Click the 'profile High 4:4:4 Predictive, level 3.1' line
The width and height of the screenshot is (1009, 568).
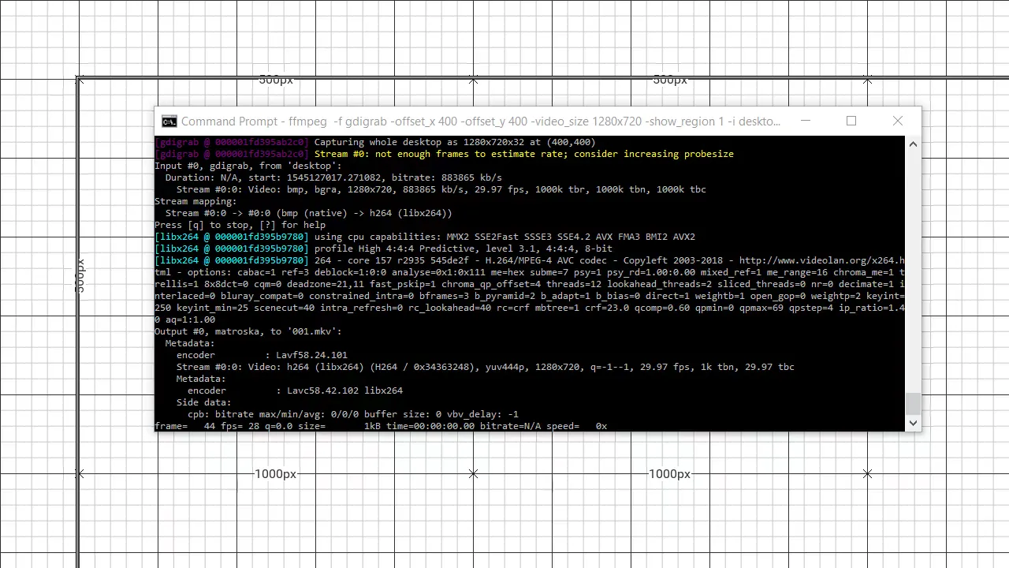tap(383, 248)
